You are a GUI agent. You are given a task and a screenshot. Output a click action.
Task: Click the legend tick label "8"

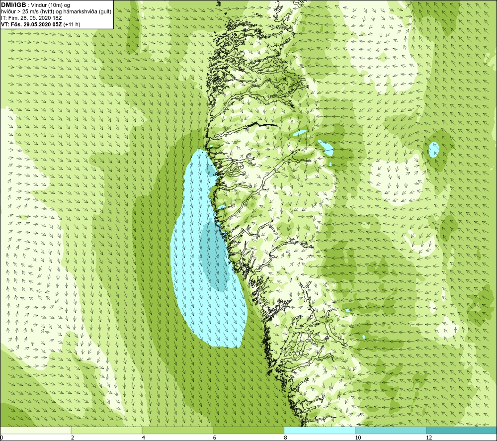click(286, 438)
